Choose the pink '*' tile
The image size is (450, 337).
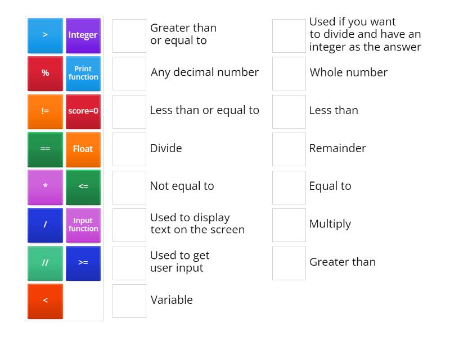(45, 187)
